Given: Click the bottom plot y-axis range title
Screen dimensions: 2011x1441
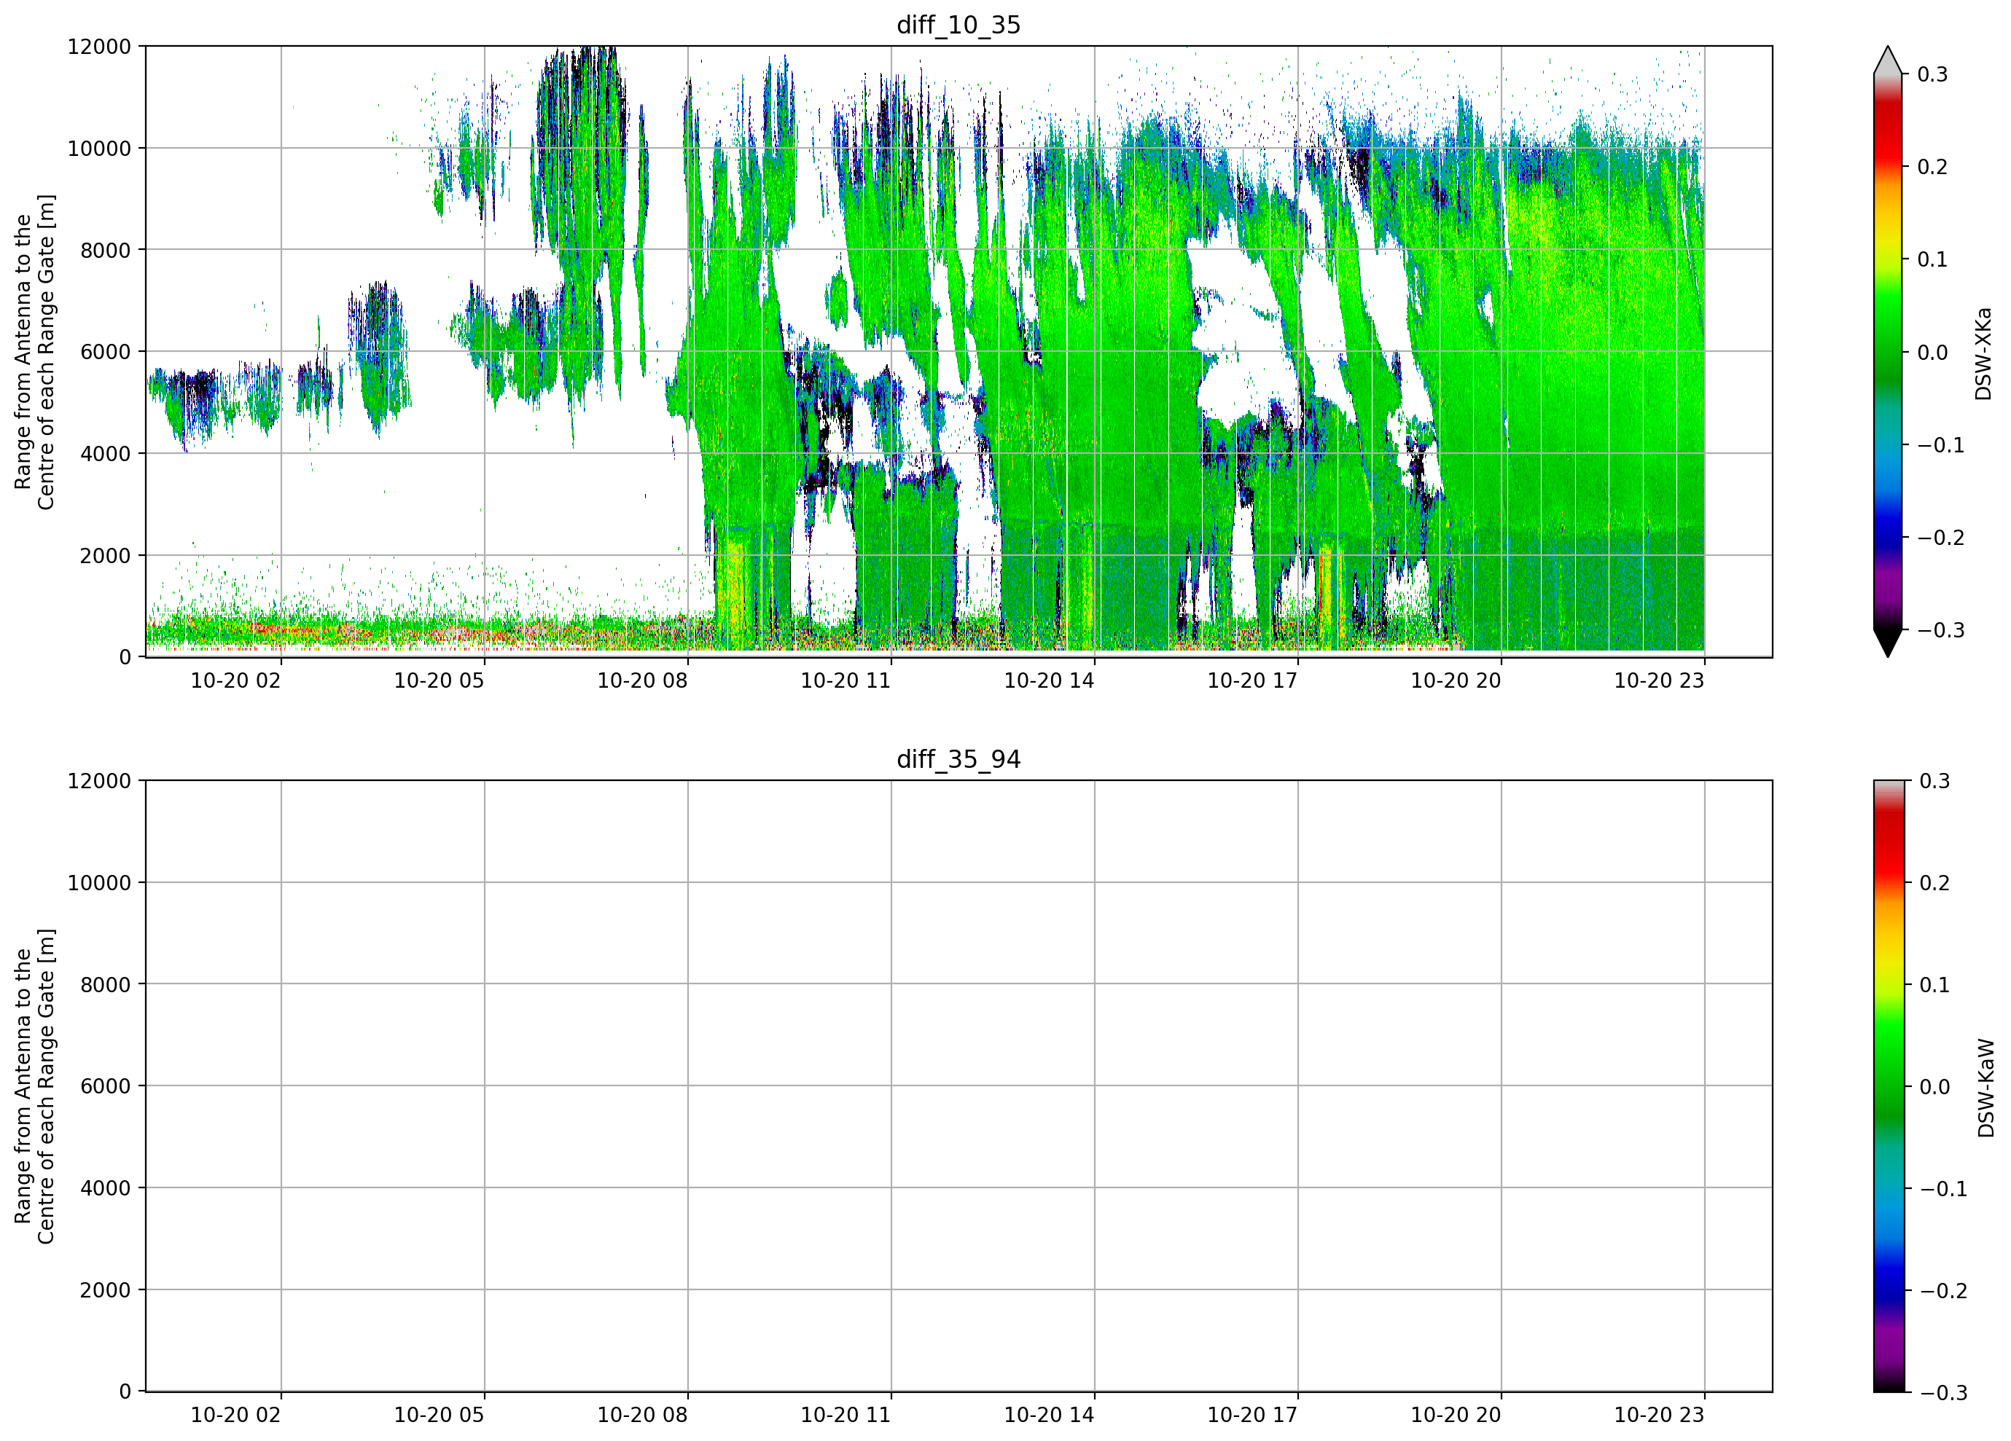Looking at the screenshot, I should click(x=34, y=1085).
